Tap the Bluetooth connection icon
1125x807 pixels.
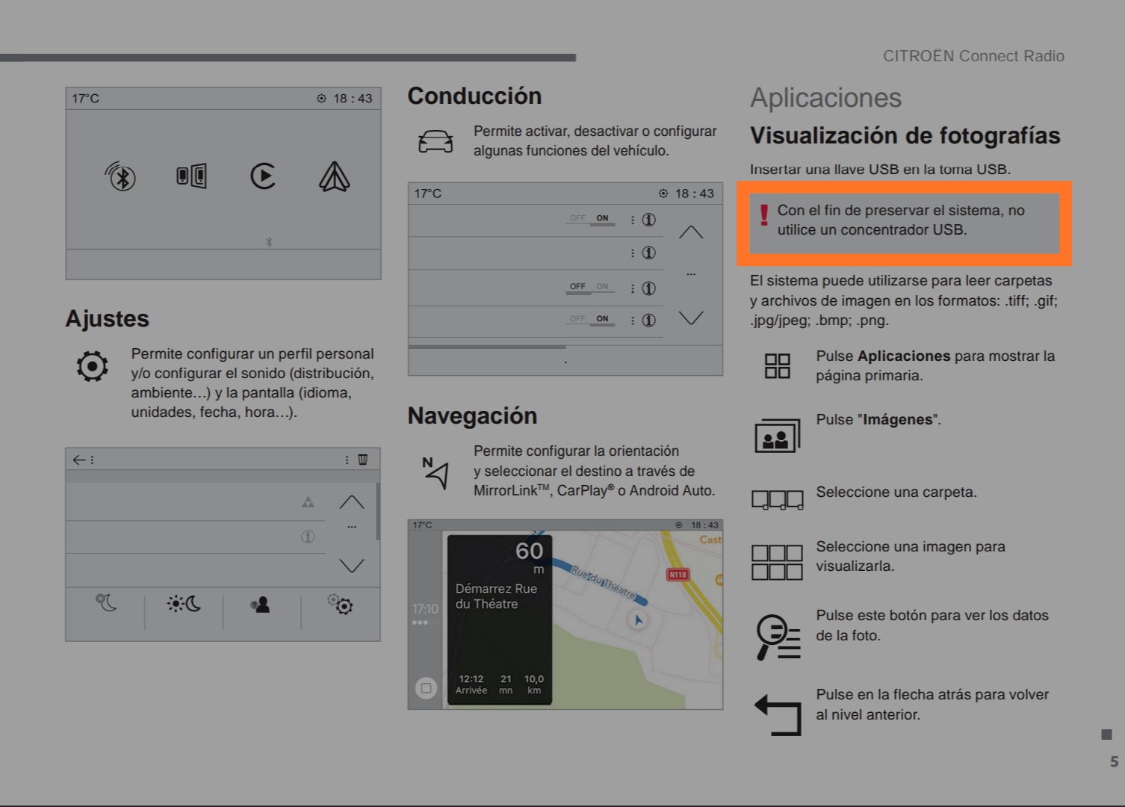click(x=120, y=176)
